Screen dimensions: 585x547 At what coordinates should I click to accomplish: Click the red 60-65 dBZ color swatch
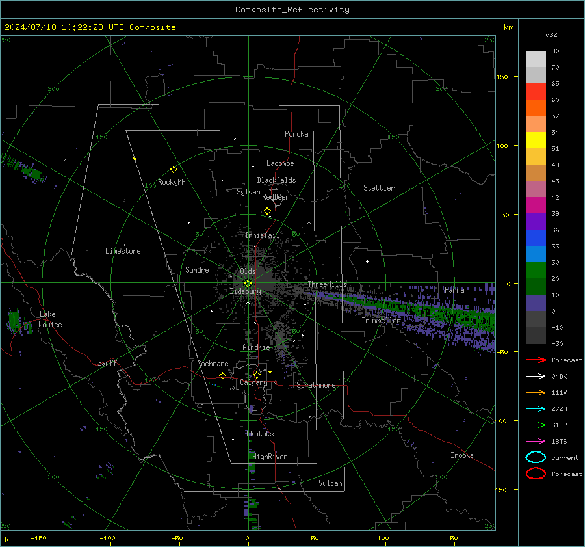tap(536, 92)
